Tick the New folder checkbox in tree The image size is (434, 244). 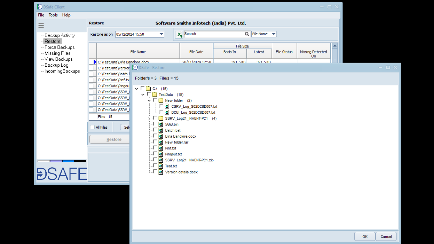pos(155,100)
